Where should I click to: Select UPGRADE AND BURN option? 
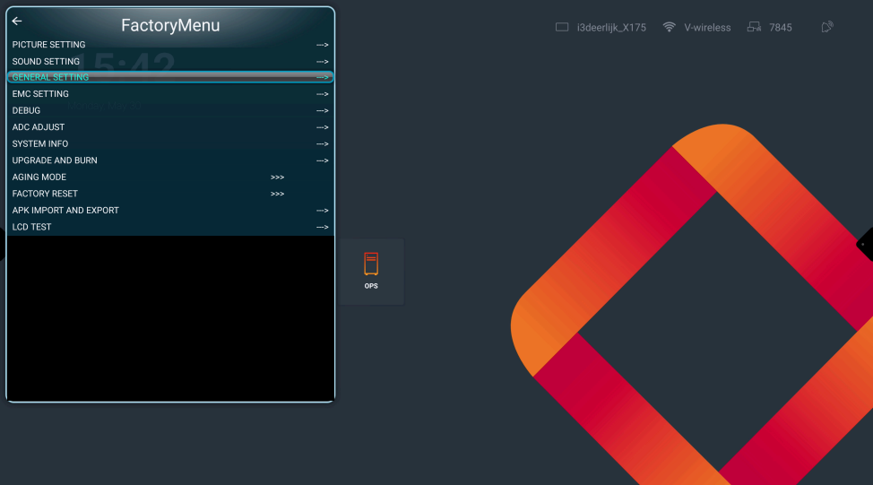tap(55, 160)
